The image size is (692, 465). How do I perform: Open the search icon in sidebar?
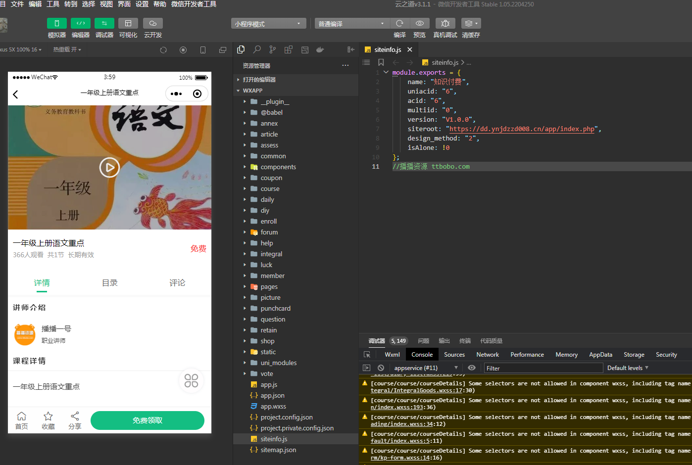coord(257,49)
